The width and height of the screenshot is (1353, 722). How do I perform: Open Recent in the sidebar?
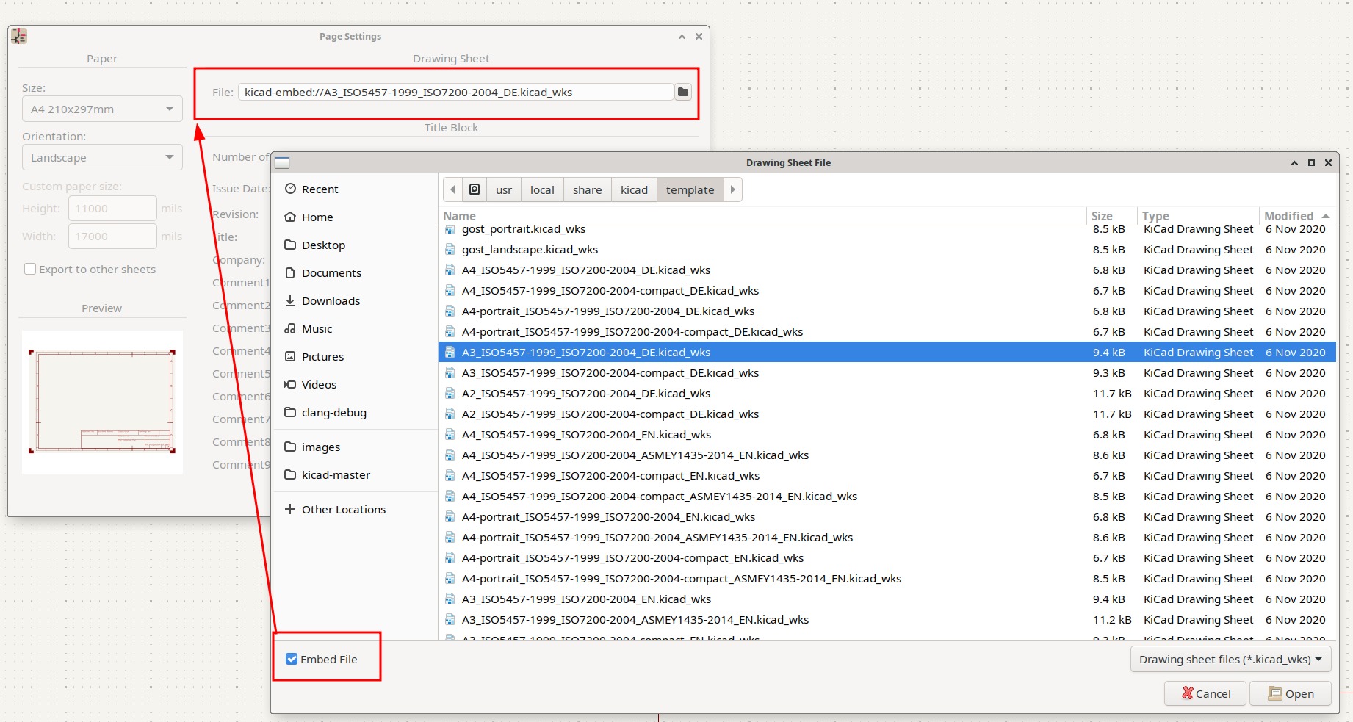tap(320, 189)
